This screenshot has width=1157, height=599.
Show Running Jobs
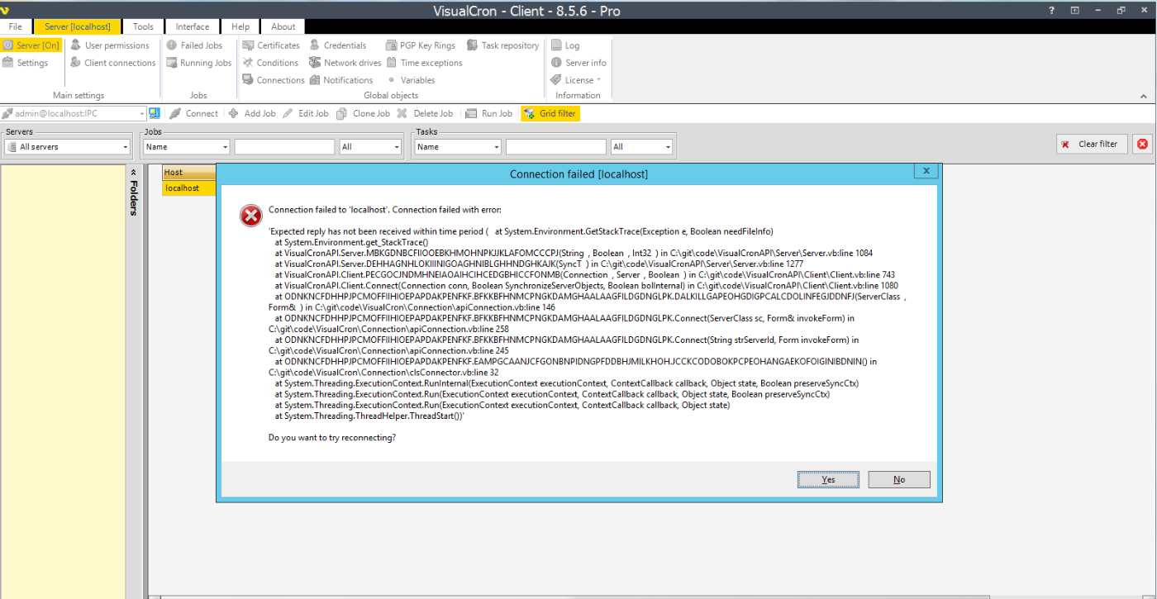tap(198, 63)
